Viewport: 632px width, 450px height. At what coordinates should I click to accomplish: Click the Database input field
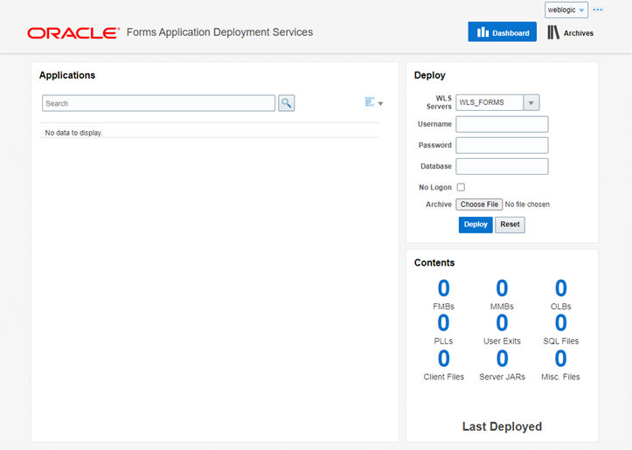pos(502,166)
